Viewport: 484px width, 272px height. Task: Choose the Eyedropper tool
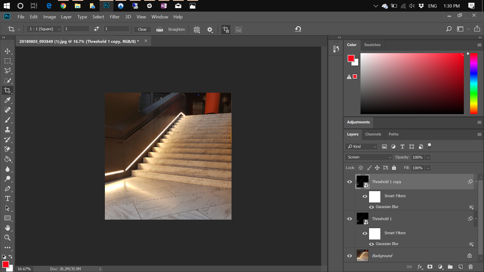(x=8, y=100)
